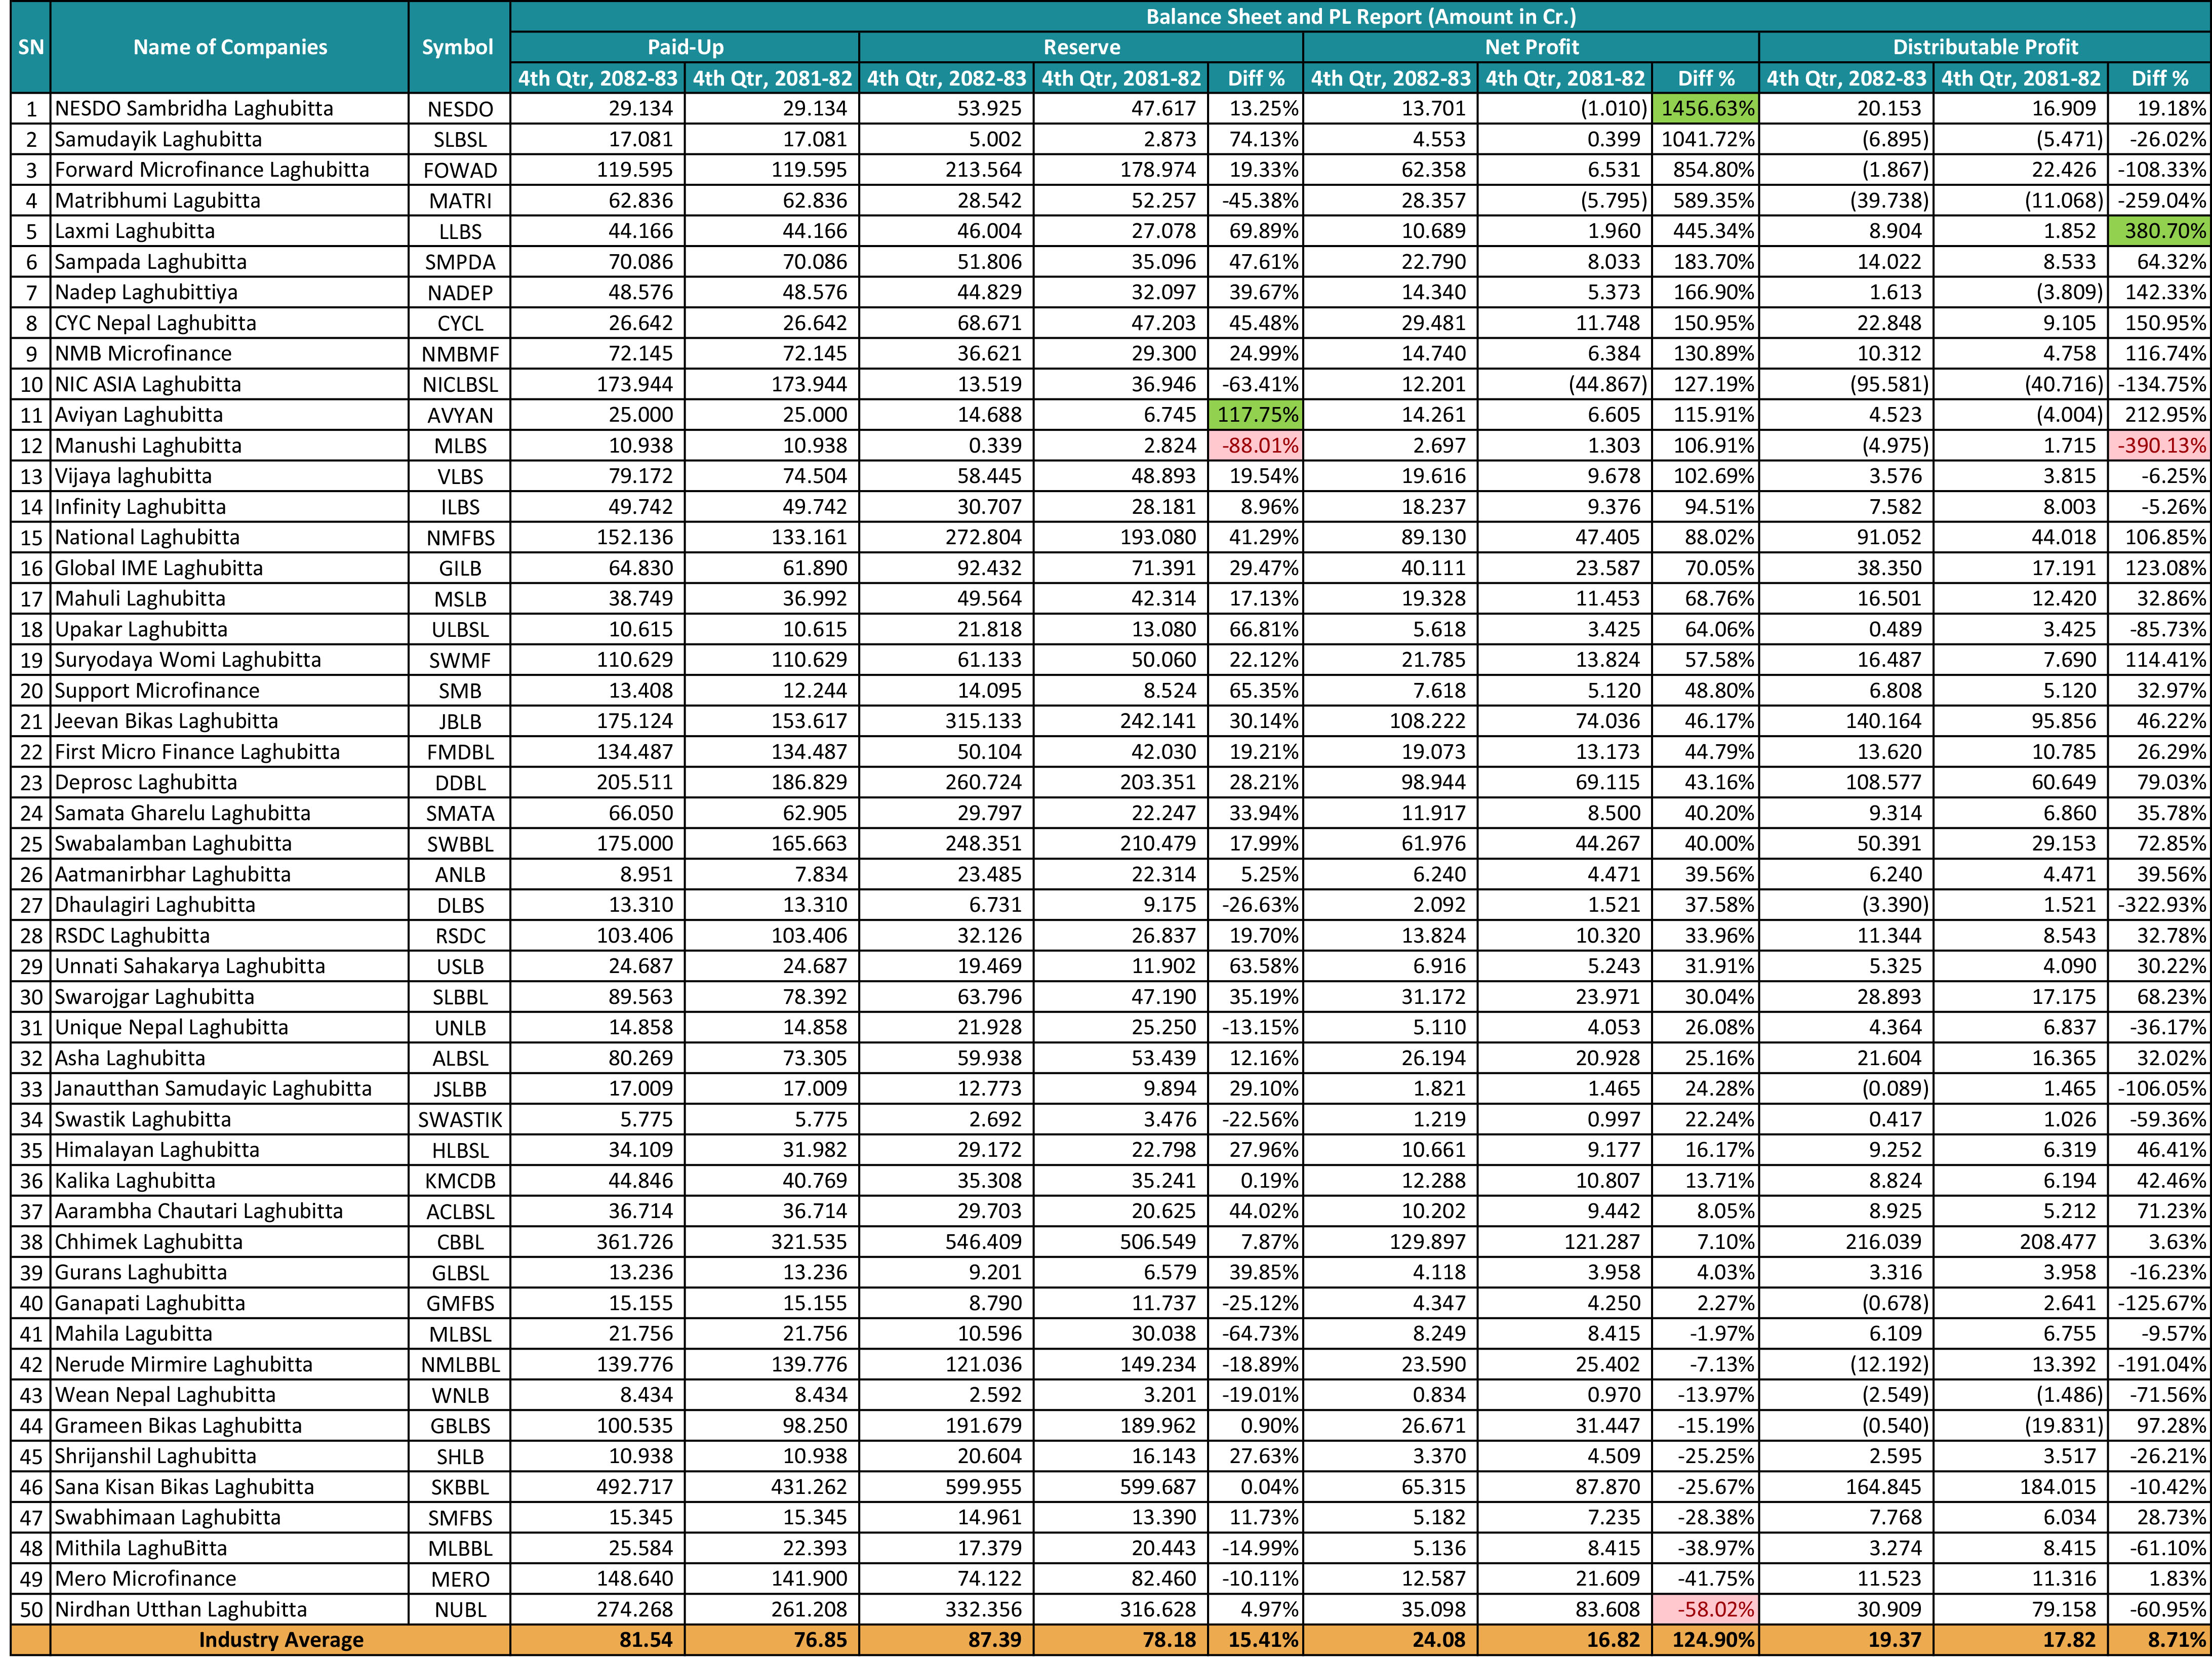Click the green 117.75% Reserve Diff cell
The height and width of the screenshot is (1660, 2212).
point(1255,415)
